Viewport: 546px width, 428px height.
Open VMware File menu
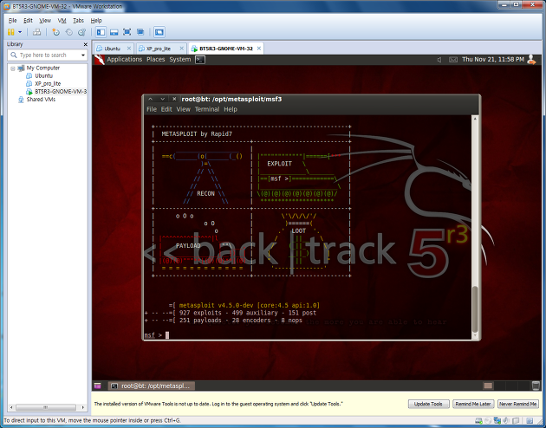pos(12,21)
